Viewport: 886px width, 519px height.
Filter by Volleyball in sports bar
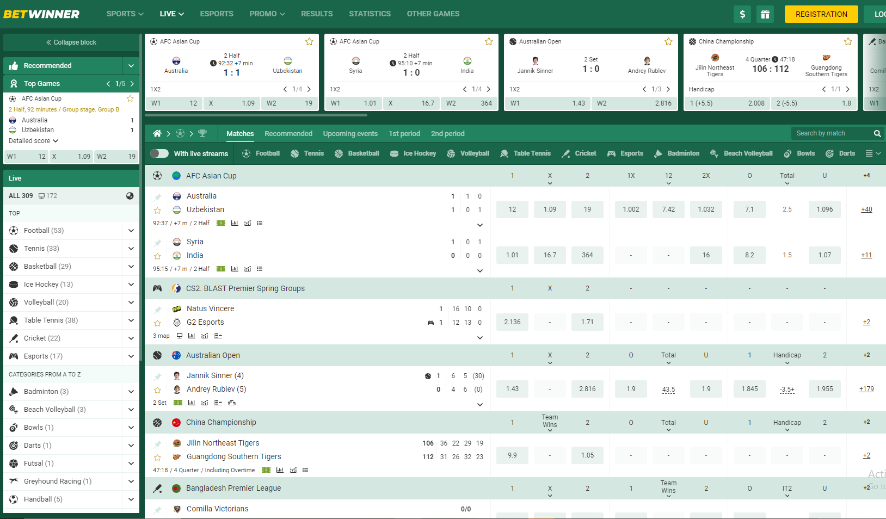(x=468, y=153)
